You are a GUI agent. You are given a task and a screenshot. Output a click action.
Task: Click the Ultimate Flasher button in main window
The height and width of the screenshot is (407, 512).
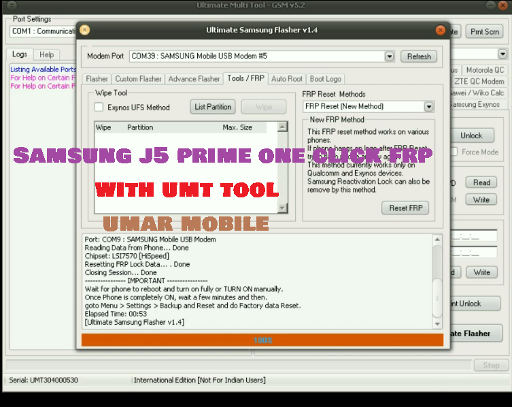pos(476,333)
